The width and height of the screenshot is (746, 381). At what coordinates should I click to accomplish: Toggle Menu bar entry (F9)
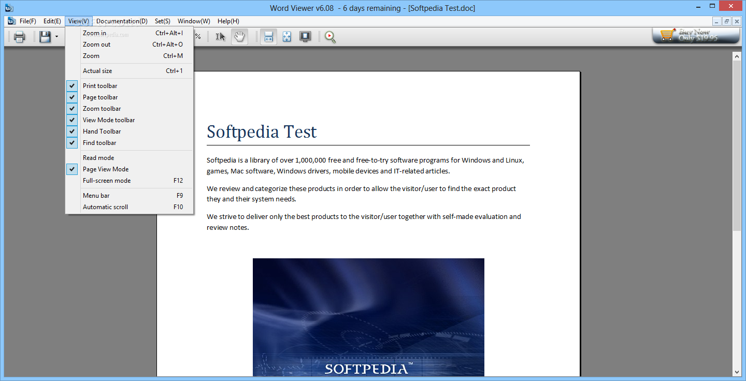click(130, 196)
